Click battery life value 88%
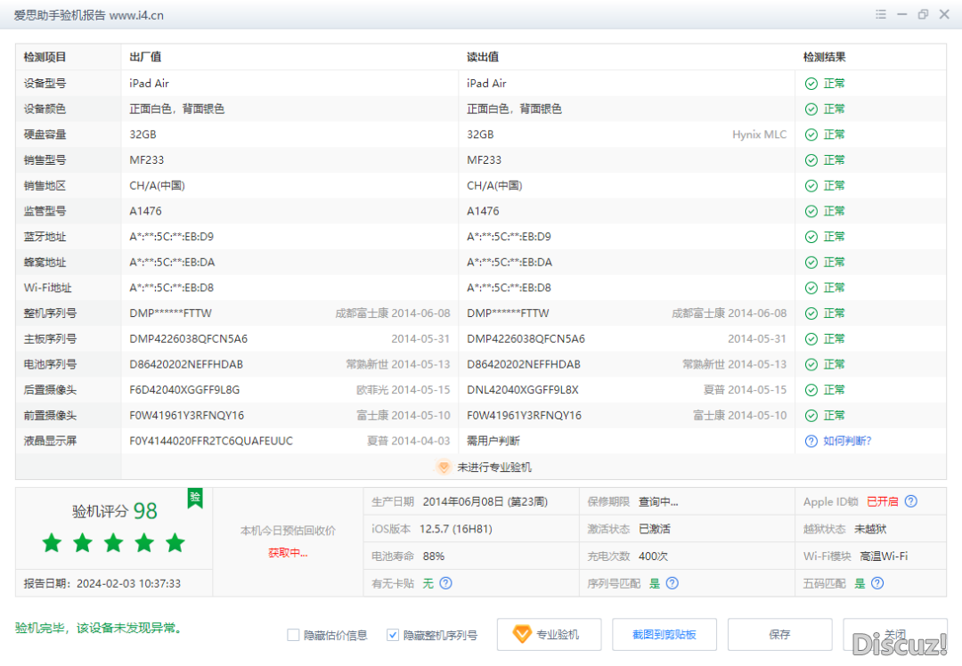 pyautogui.click(x=434, y=556)
